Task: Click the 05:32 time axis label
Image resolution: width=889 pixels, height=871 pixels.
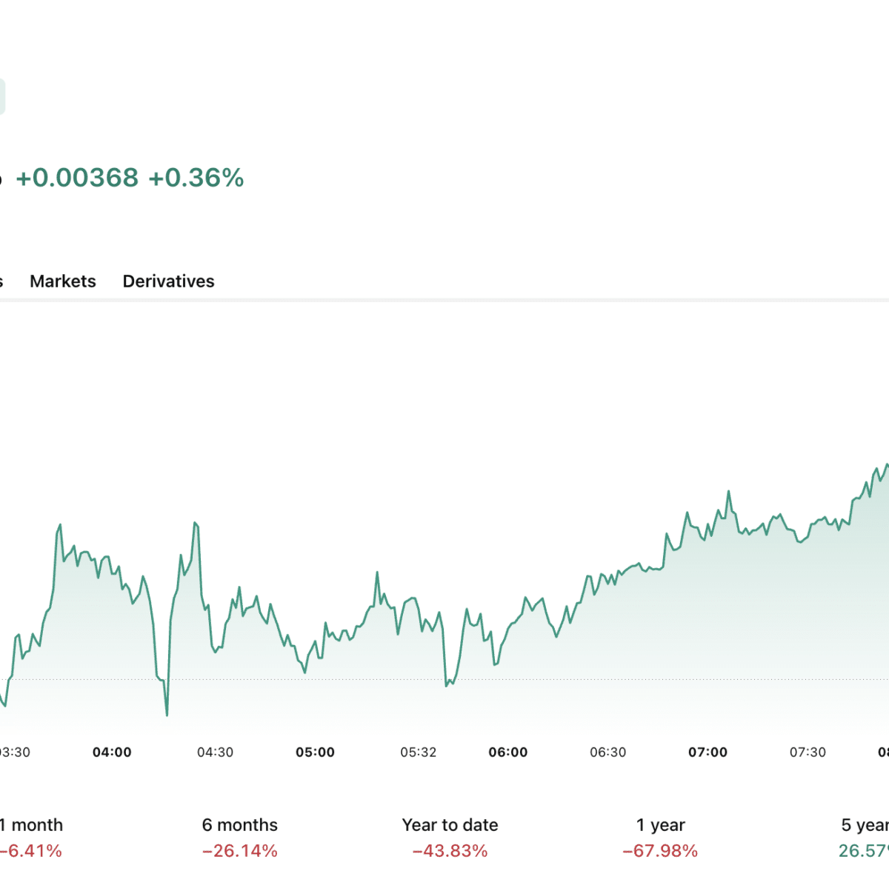Action: [419, 752]
